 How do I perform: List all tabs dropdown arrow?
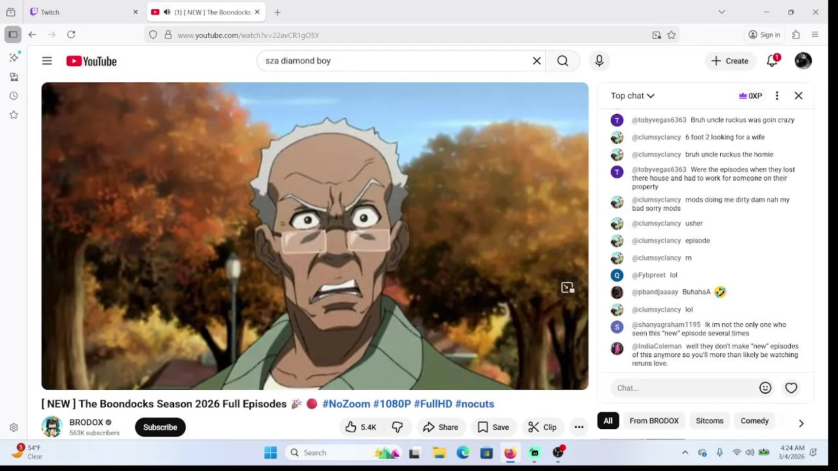point(721,12)
